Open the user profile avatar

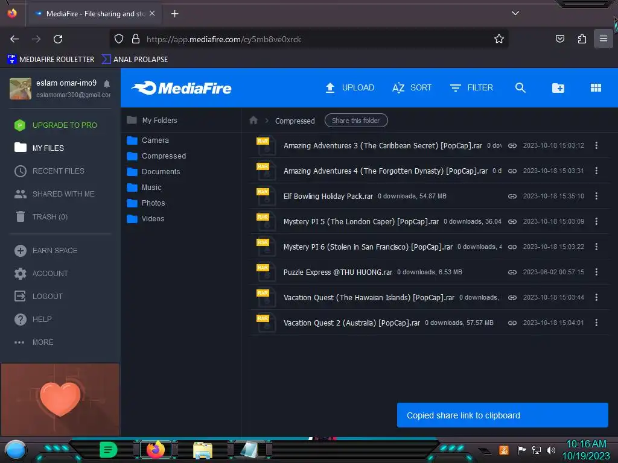point(21,89)
